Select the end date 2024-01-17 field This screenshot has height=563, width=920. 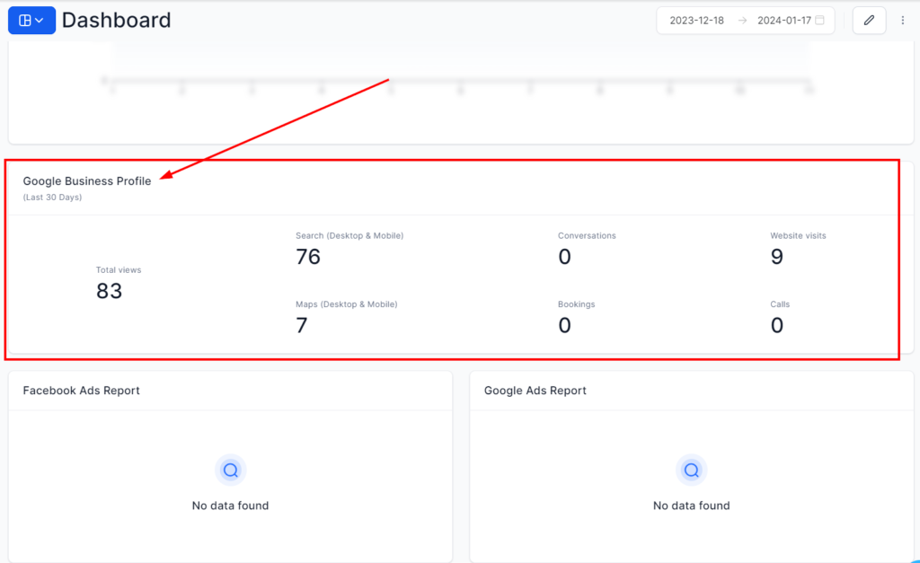pyautogui.click(x=784, y=21)
